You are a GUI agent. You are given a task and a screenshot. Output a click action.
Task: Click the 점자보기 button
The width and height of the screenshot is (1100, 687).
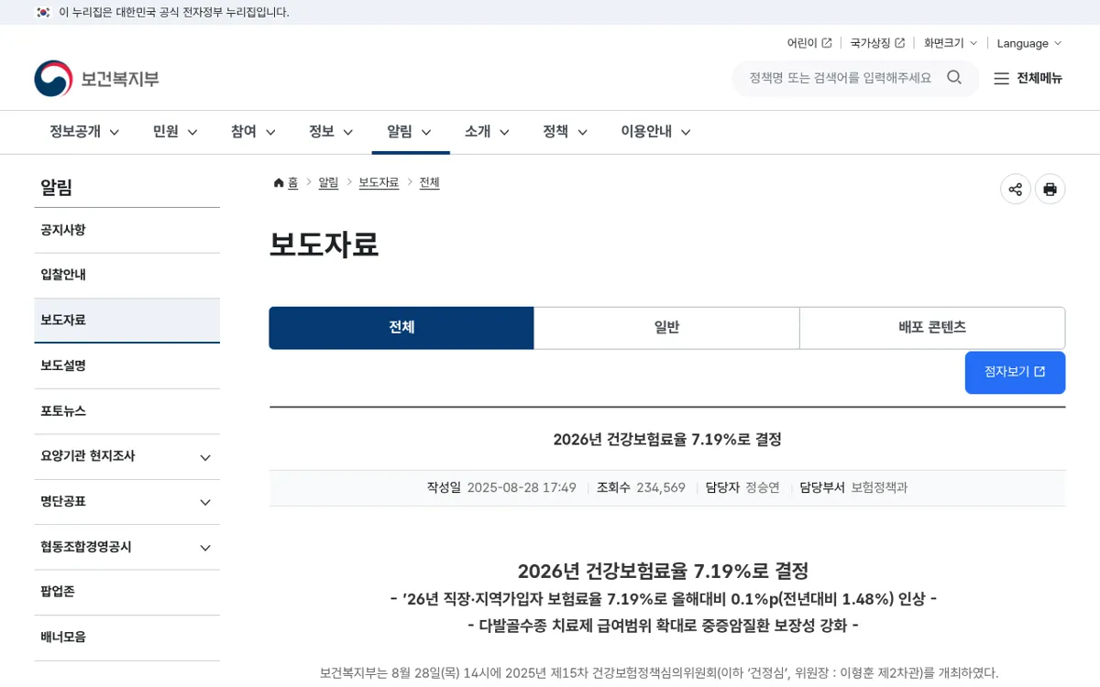(1015, 372)
